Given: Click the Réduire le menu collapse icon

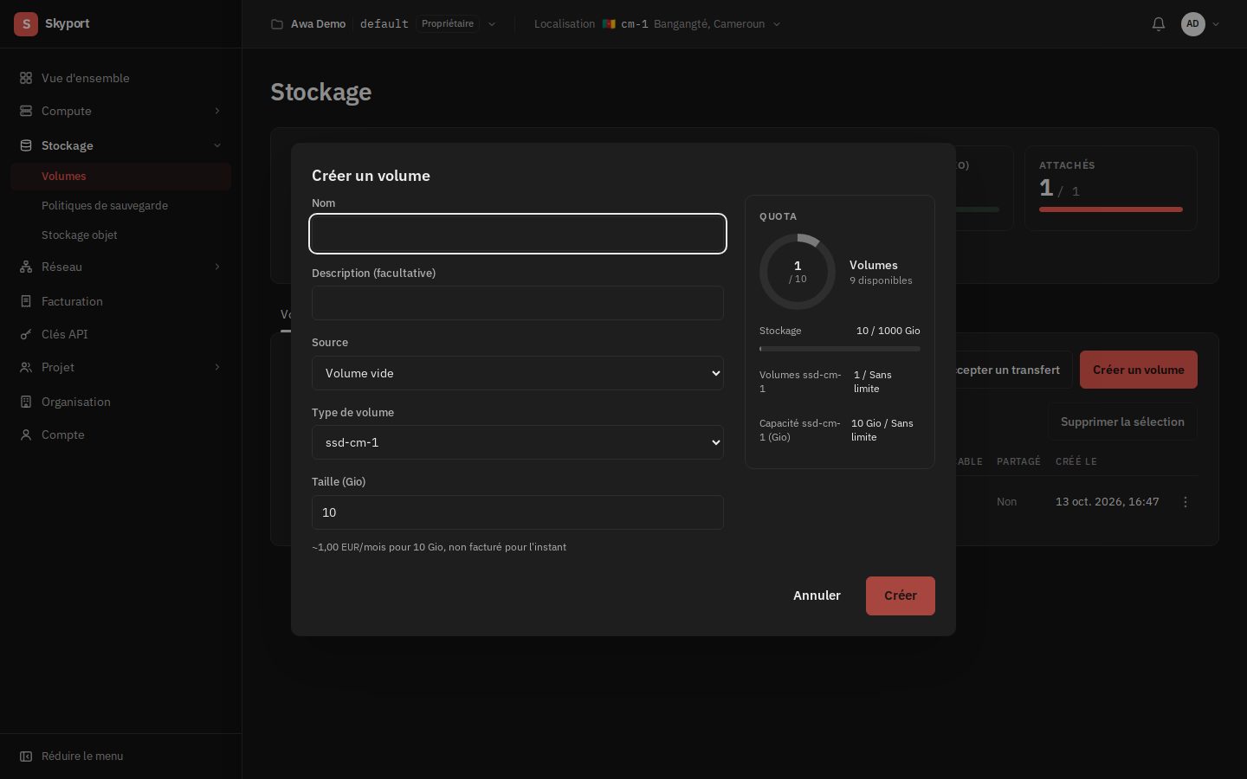Looking at the screenshot, I should pos(26,756).
